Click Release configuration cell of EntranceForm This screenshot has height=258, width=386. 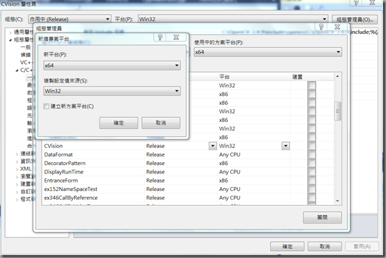coord(181,180)
